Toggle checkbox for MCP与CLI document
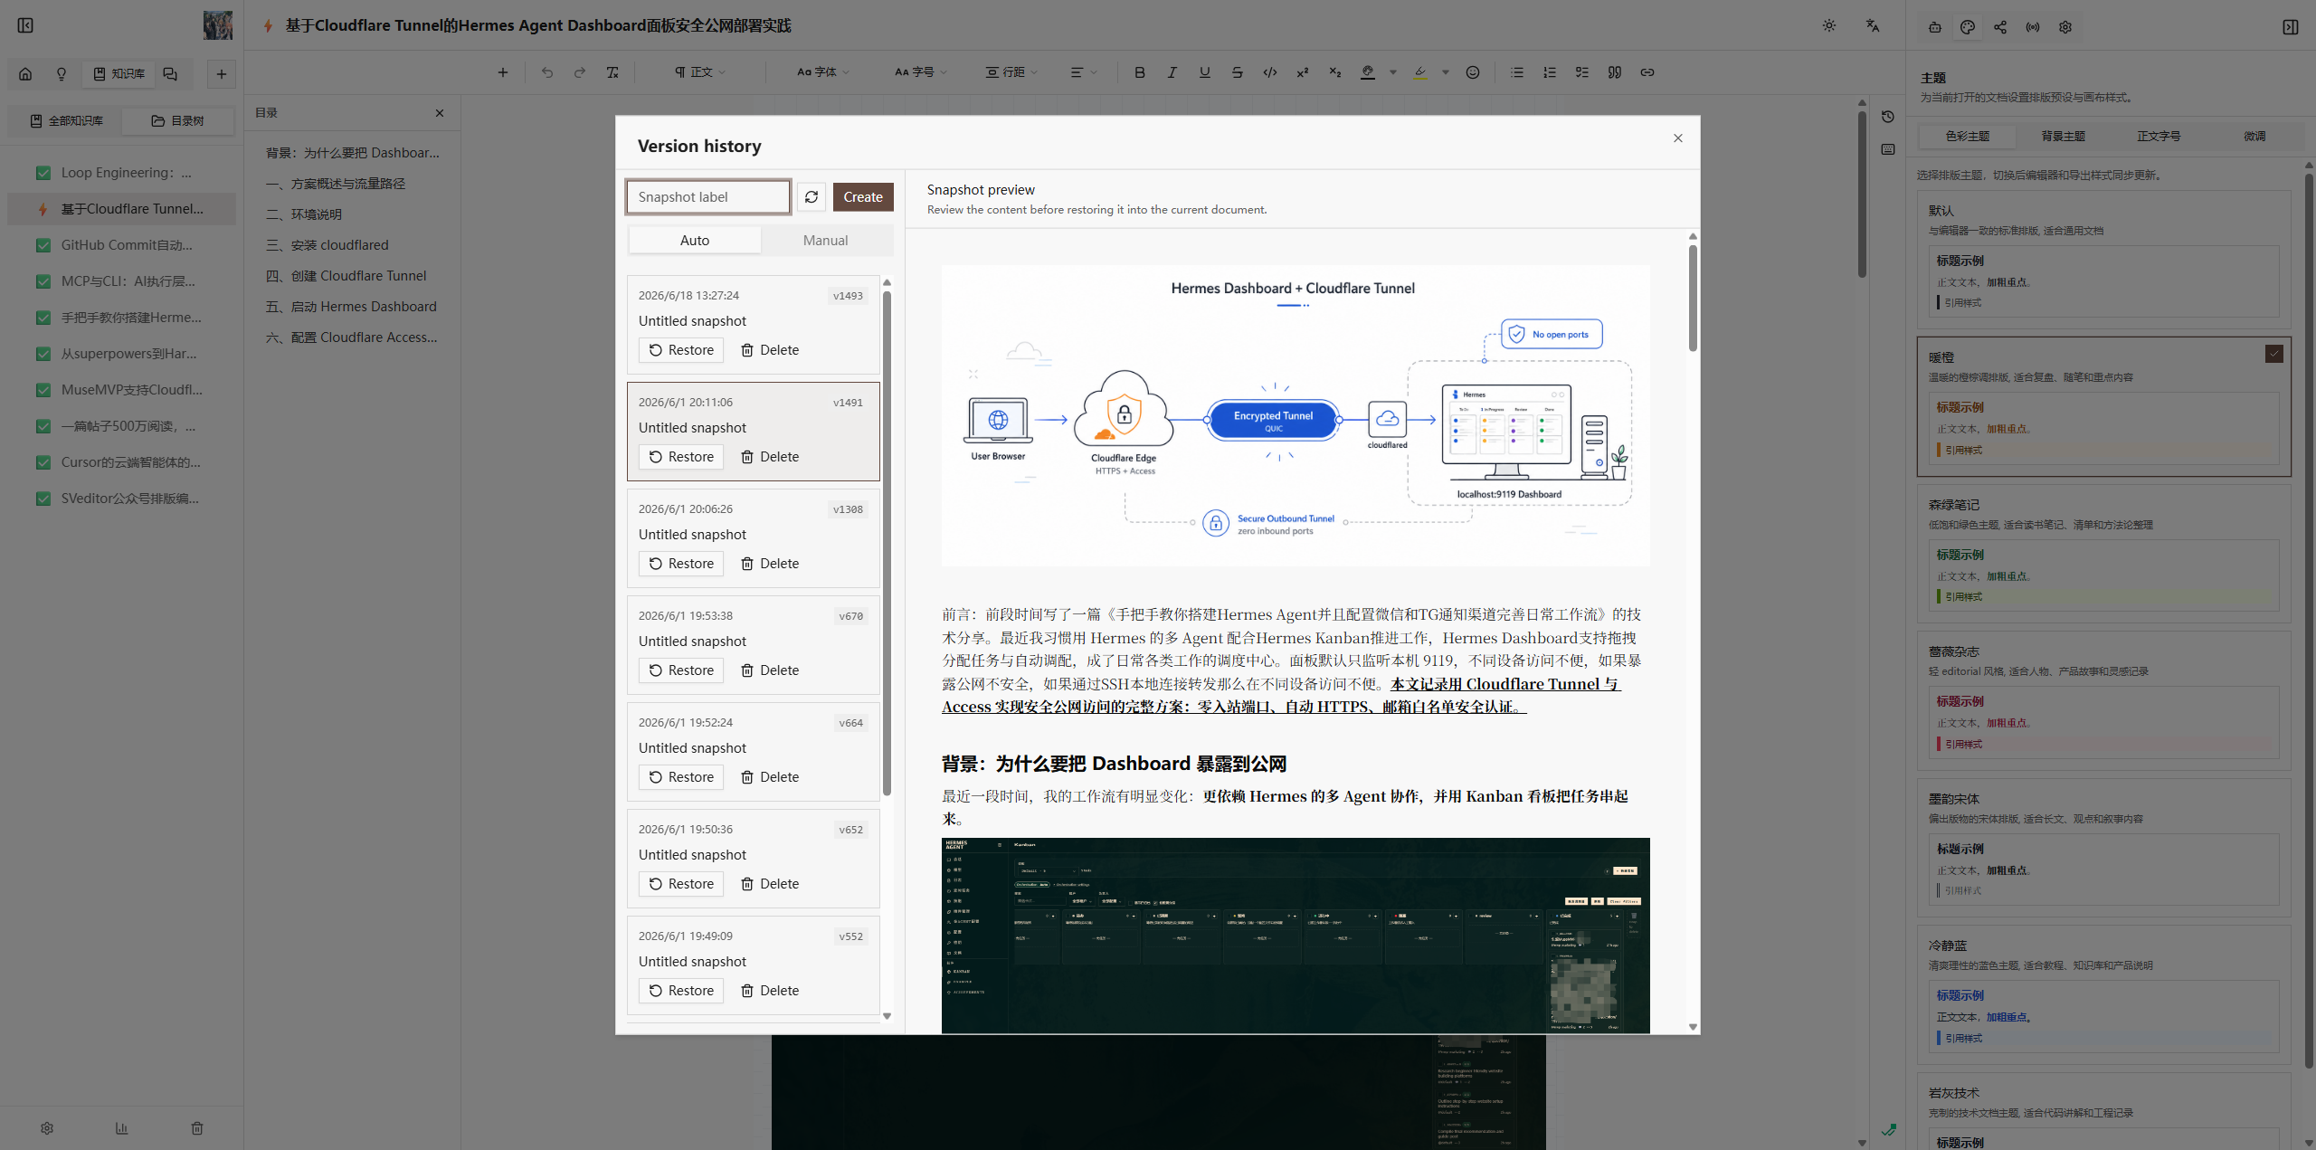The width and height of the screenshot is (2316, 1150). (x=43, y=281)
